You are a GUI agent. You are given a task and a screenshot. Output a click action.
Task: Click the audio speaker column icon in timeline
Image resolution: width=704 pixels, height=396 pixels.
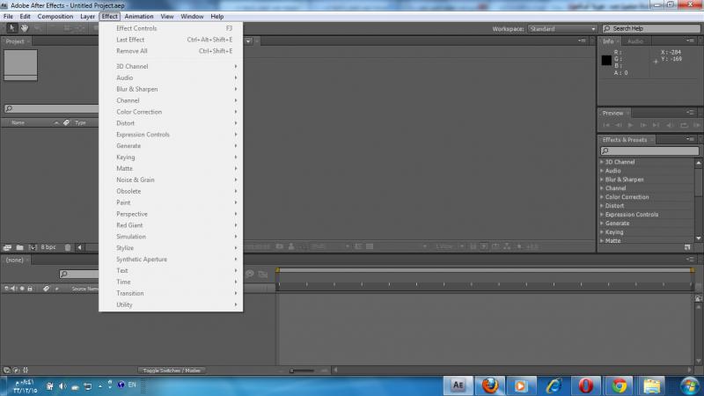click(13, 289)
